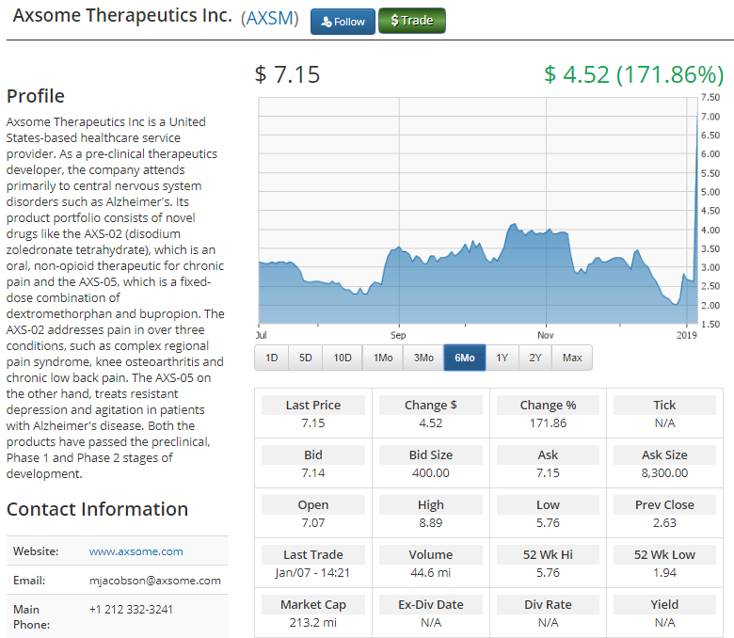Screen dimensions: 734x638
Task: Switch chart to 1Mo range
Action: tap(382, 358)
